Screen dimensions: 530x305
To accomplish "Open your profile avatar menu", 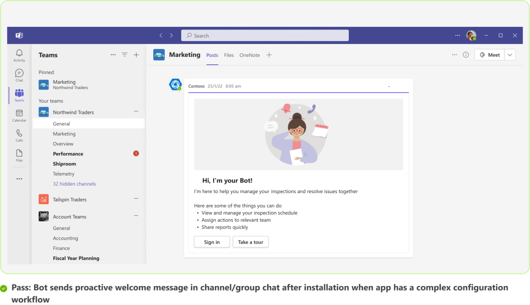I will [x=471, y=35].
